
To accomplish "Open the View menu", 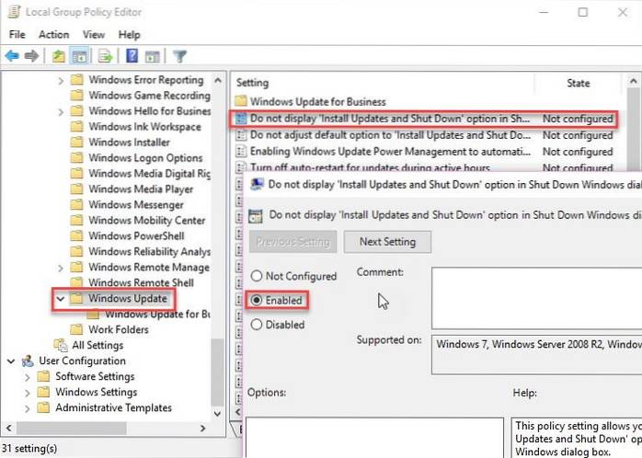I will click(92, 34).
